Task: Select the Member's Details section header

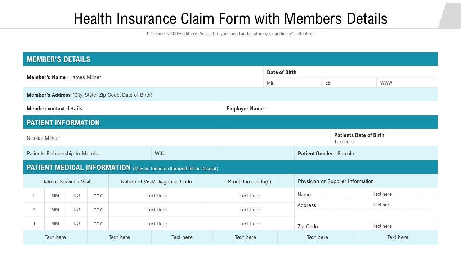Action: tap(58, 59)
